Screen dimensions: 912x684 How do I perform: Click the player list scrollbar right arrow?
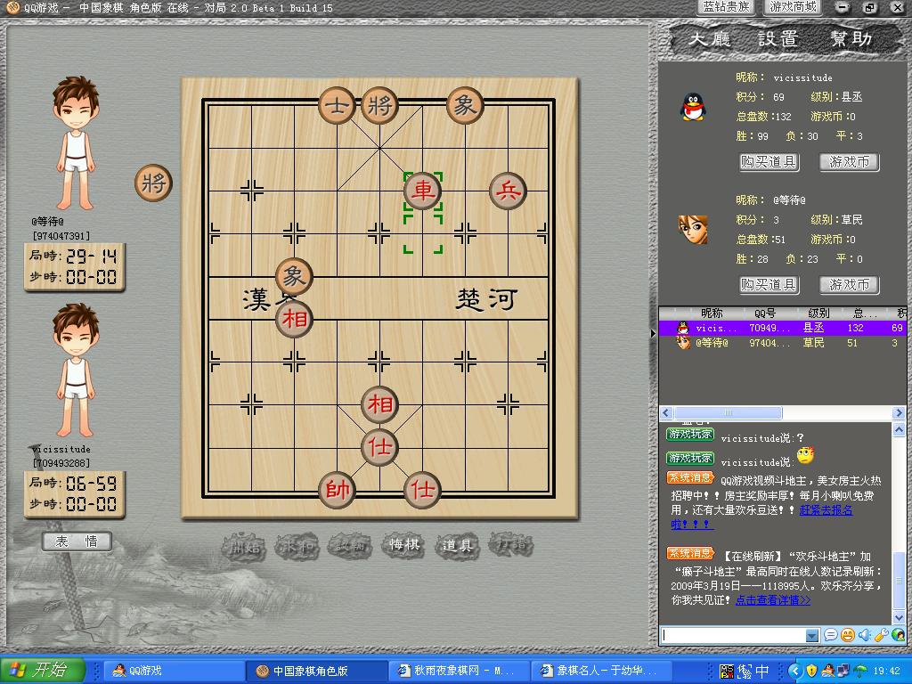click(899, 413)
